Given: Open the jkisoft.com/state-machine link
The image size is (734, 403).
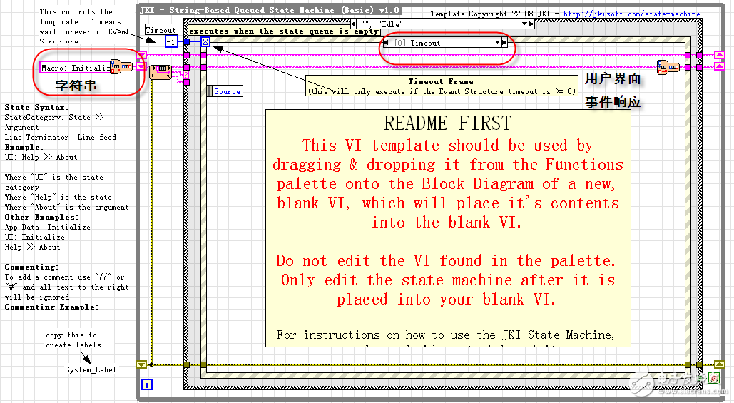Looking at the screenshot, I should 631,14.
